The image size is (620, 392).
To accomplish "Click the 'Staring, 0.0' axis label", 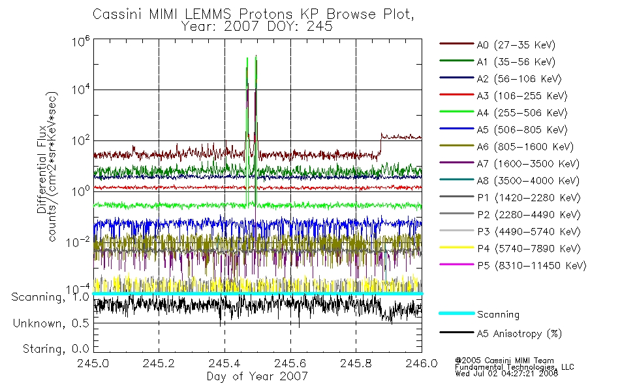I will pos(55,349).
